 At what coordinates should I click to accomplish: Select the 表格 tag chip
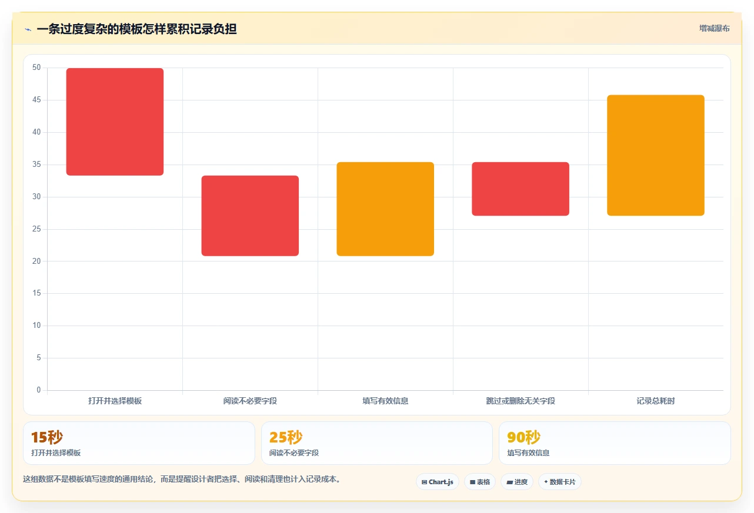click(479, 482)
